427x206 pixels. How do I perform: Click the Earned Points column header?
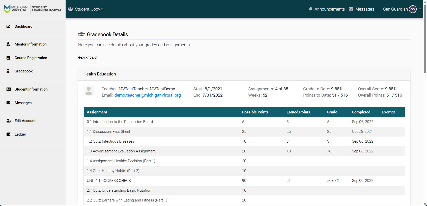coord(298,112)
